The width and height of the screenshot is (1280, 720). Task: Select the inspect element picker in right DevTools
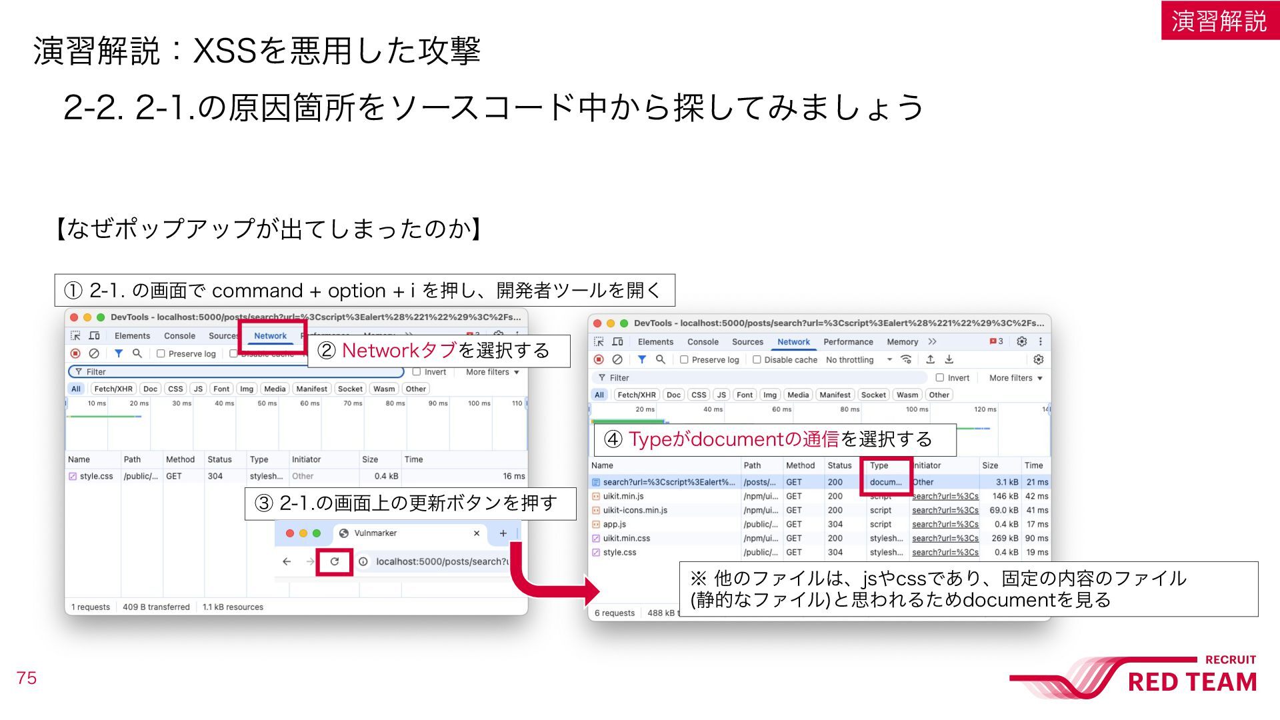coord(599,341)
